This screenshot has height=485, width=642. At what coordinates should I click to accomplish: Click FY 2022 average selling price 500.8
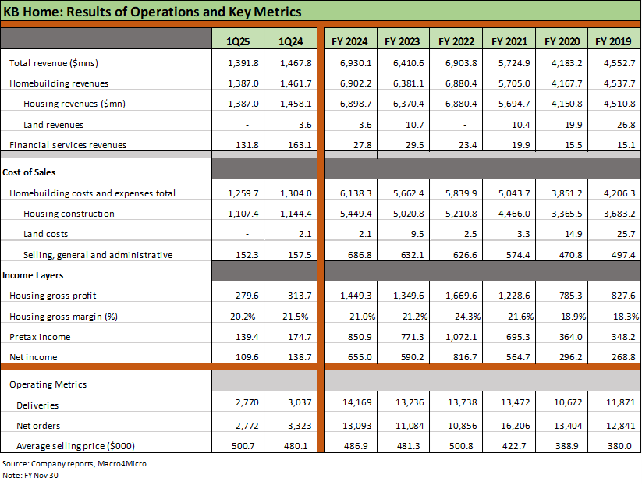coord(461,446)
